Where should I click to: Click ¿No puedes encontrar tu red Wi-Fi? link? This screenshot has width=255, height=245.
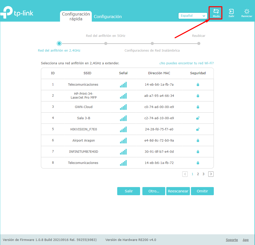tap(187, 63)
